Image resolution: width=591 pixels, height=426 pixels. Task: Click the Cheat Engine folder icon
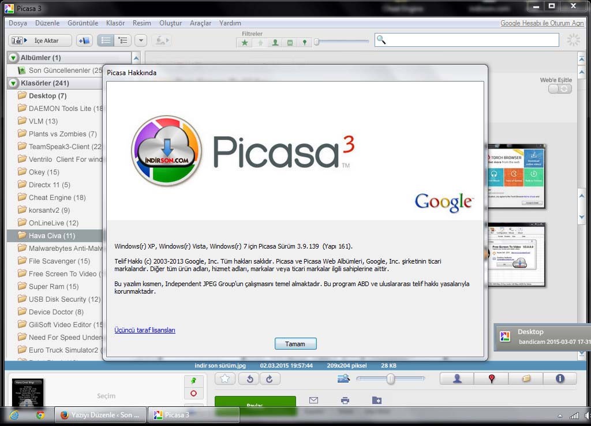(22, 197)
